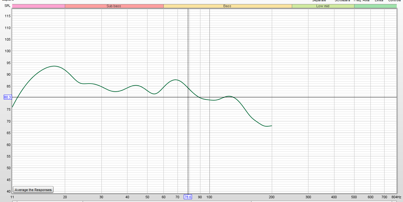Toggle graph Scrollbars display
This screenshot has width=403, height=202.
tap(342, 1)
